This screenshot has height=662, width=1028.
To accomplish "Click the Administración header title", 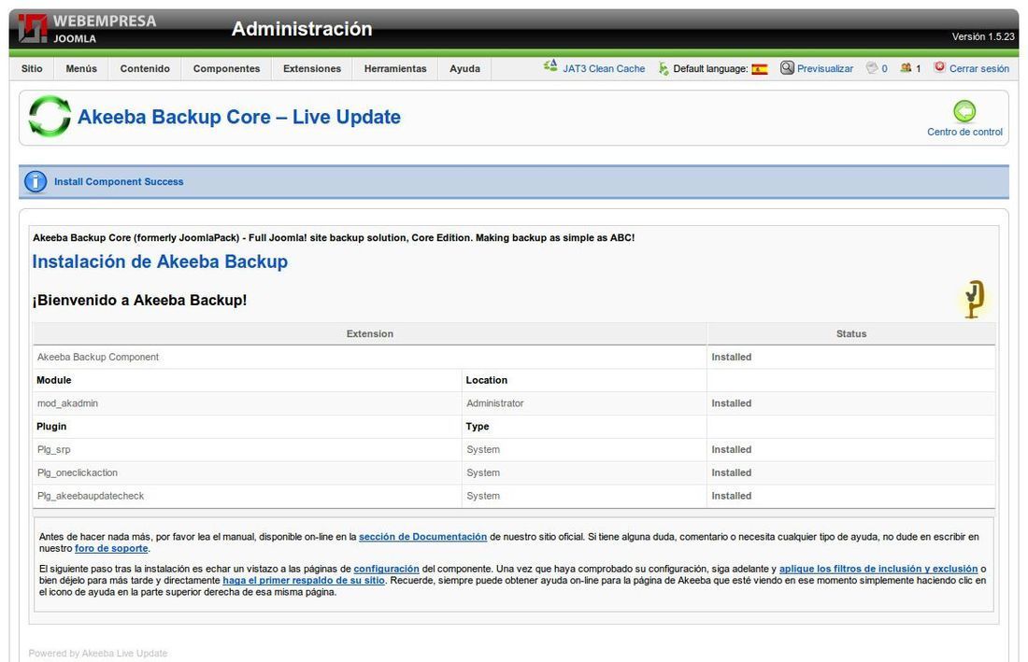I will coord(302,29).
